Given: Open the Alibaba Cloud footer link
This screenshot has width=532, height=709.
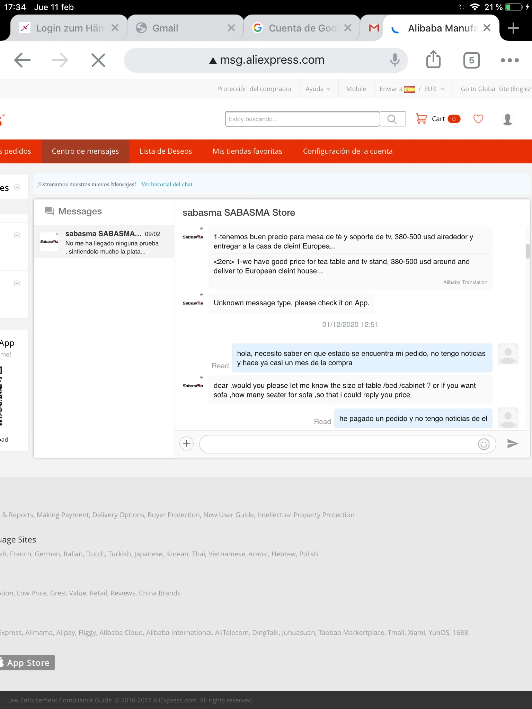Looking at the screenshot, I should coord(121,632).
